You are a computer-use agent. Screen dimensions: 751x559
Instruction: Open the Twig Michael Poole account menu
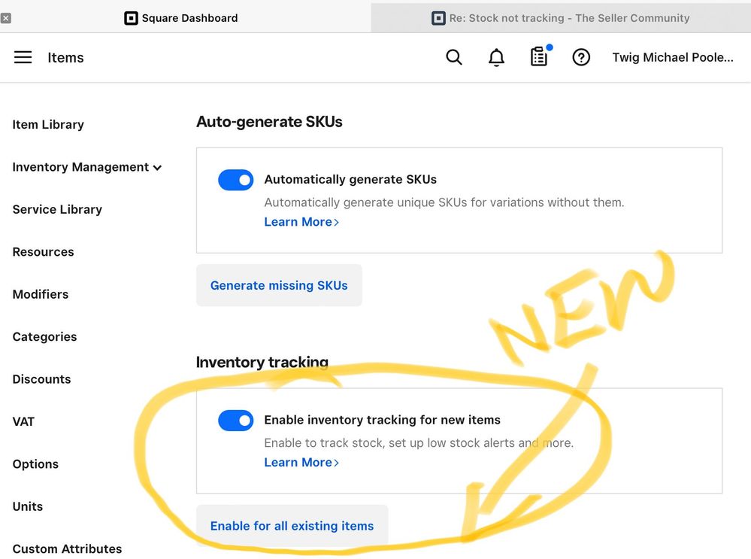coord(672,57)
